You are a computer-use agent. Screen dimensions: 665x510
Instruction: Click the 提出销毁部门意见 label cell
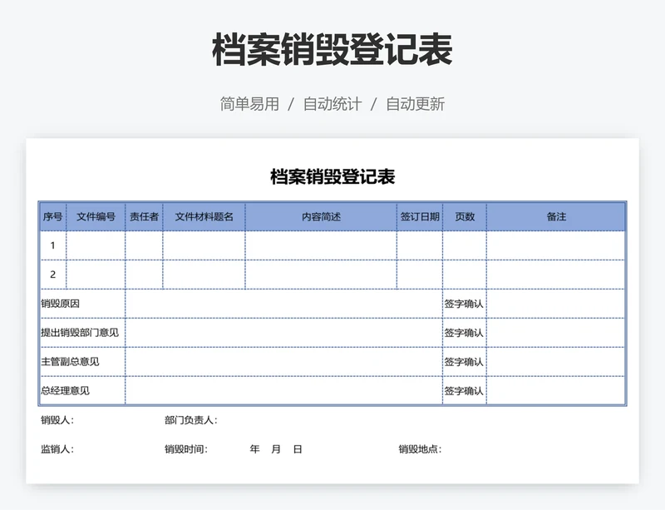pos(82,333)
